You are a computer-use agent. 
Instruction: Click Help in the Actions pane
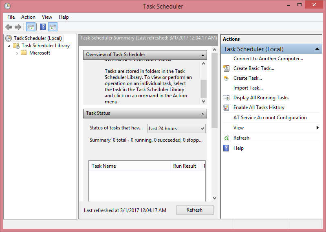point(238,148)
